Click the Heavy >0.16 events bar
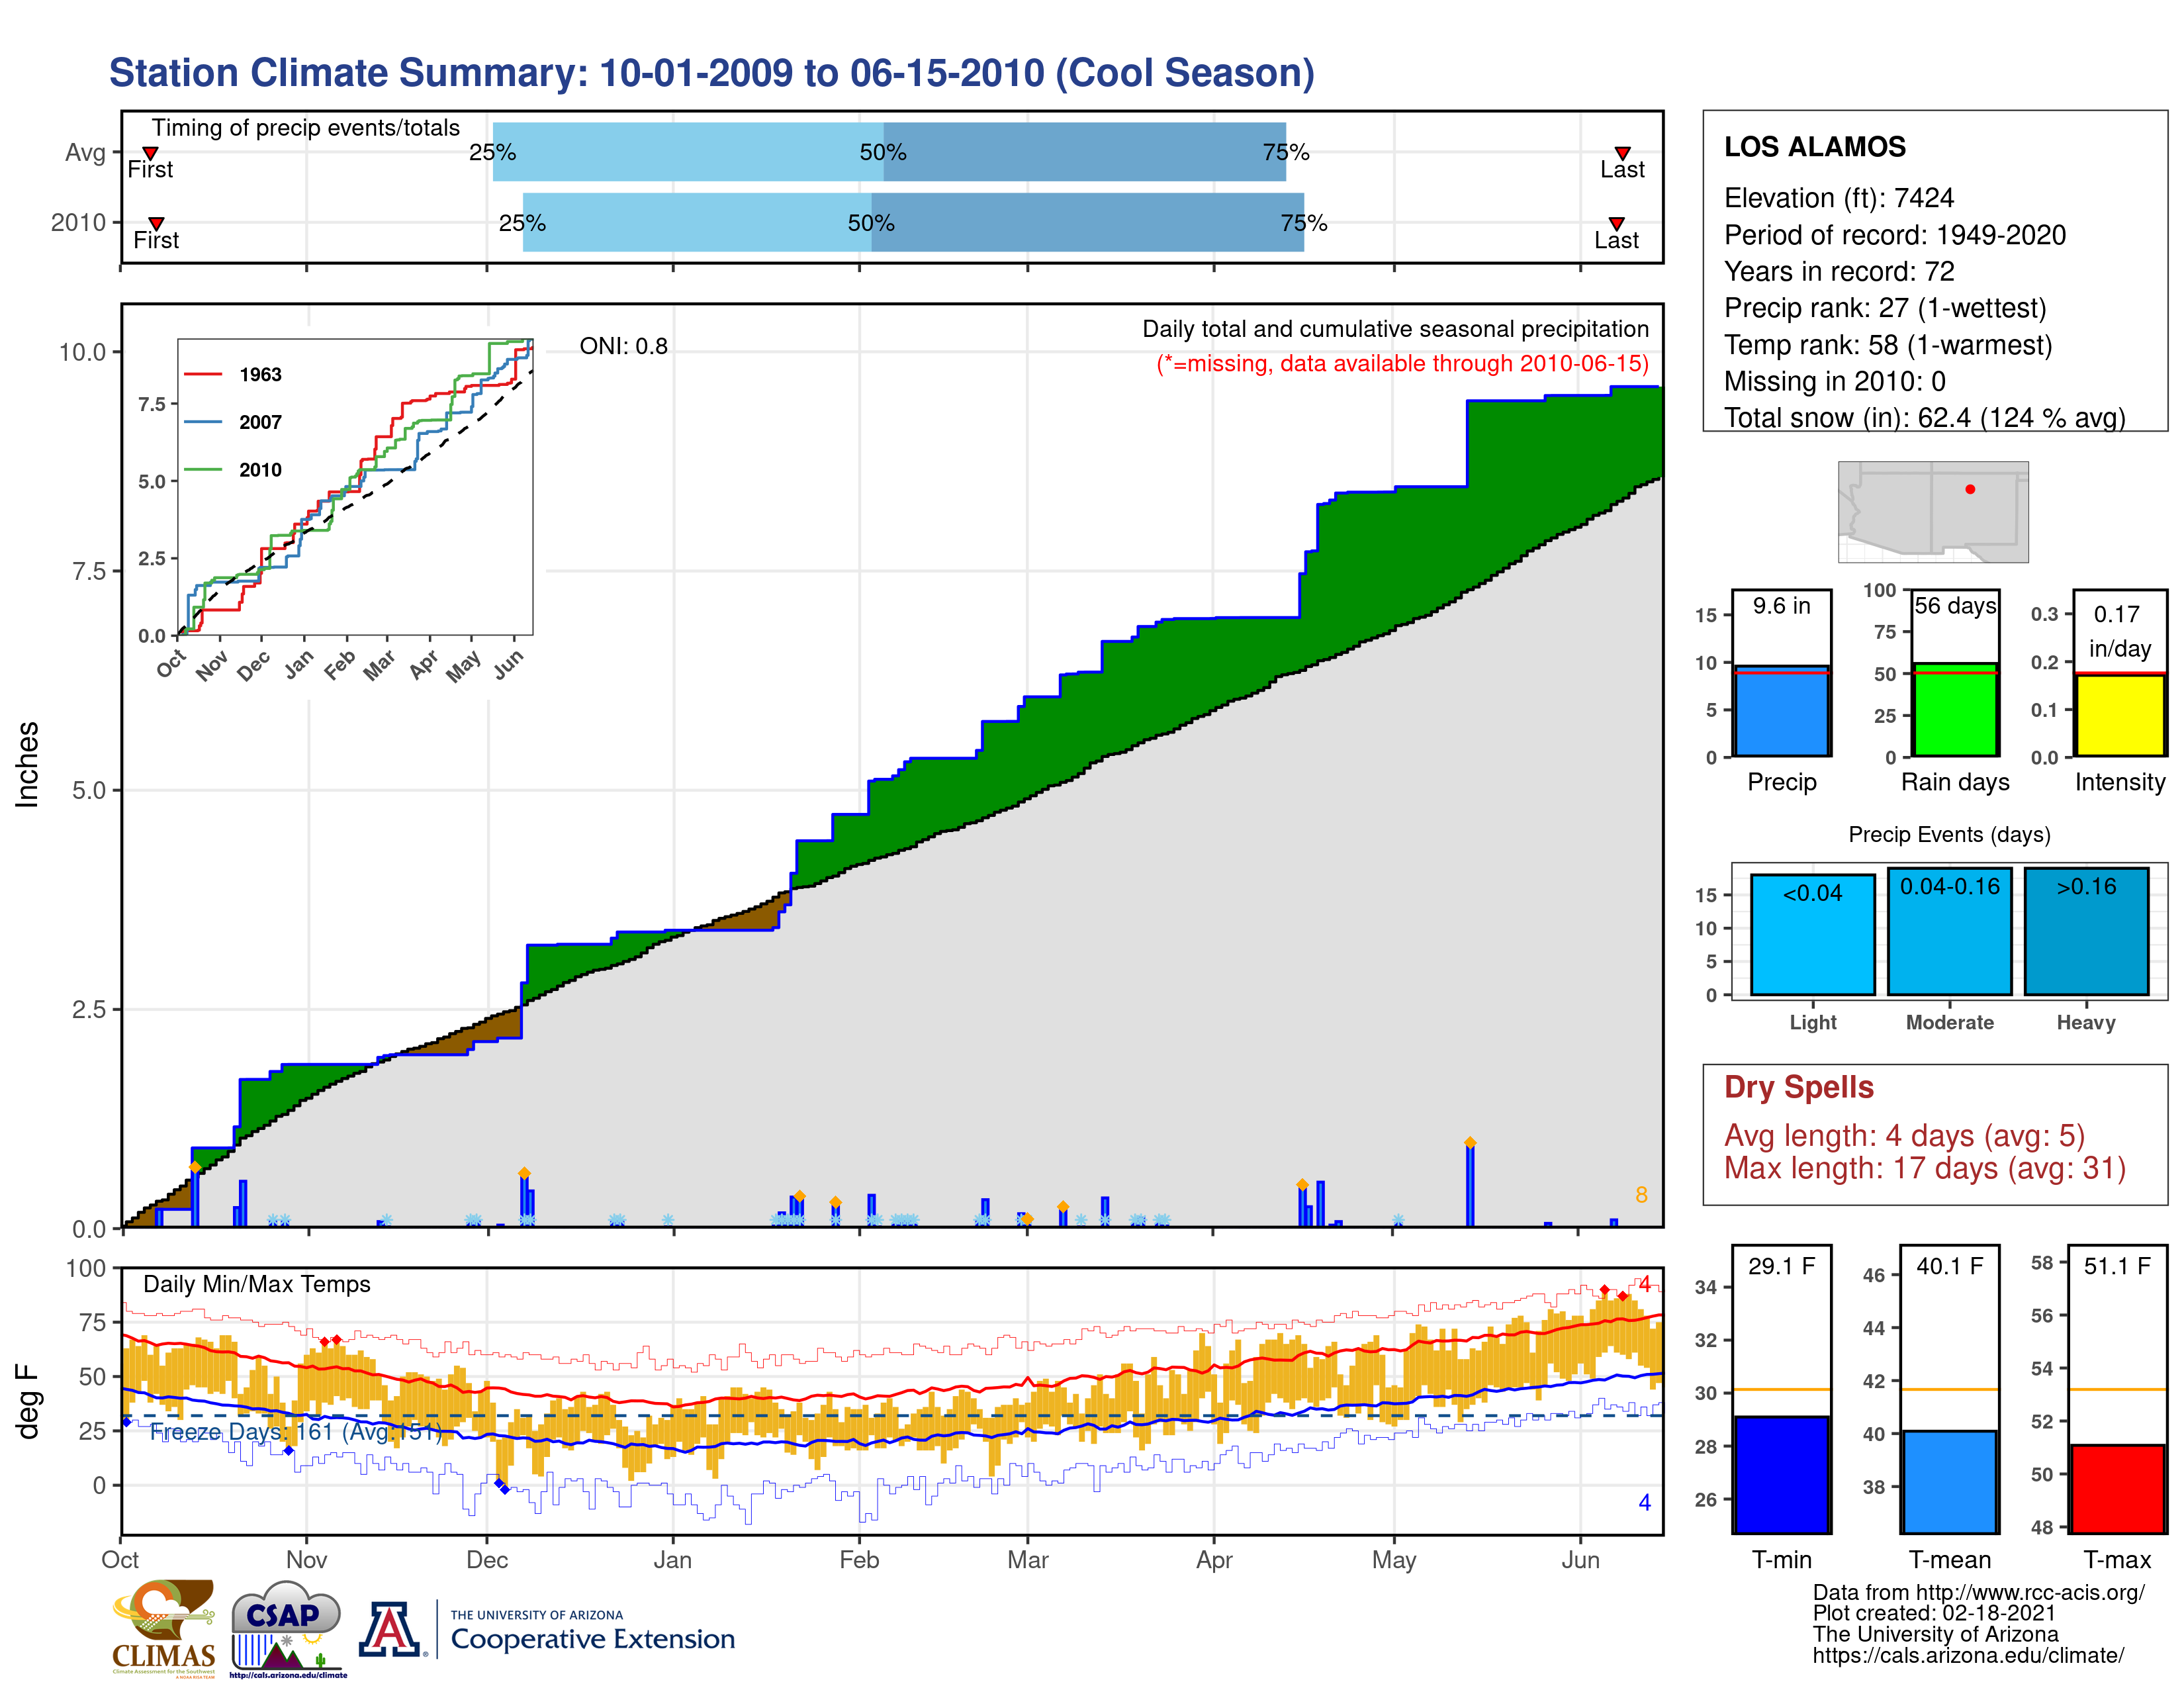2184x1688 pixels. click(x=2086, y=932)
